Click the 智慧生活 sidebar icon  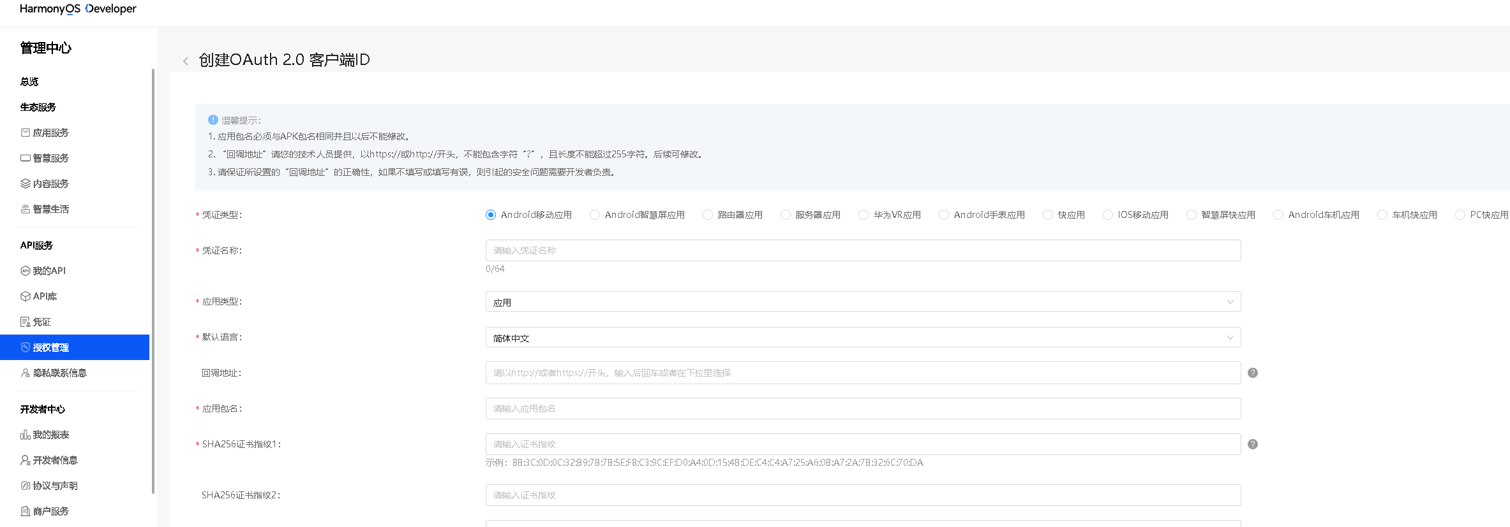coord(26,209)
